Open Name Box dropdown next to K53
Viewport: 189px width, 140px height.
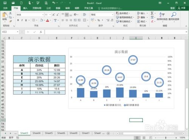click(17, 32)
